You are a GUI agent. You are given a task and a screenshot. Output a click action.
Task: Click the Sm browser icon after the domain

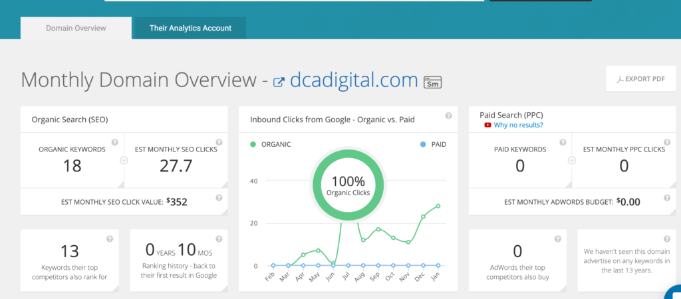432,82
